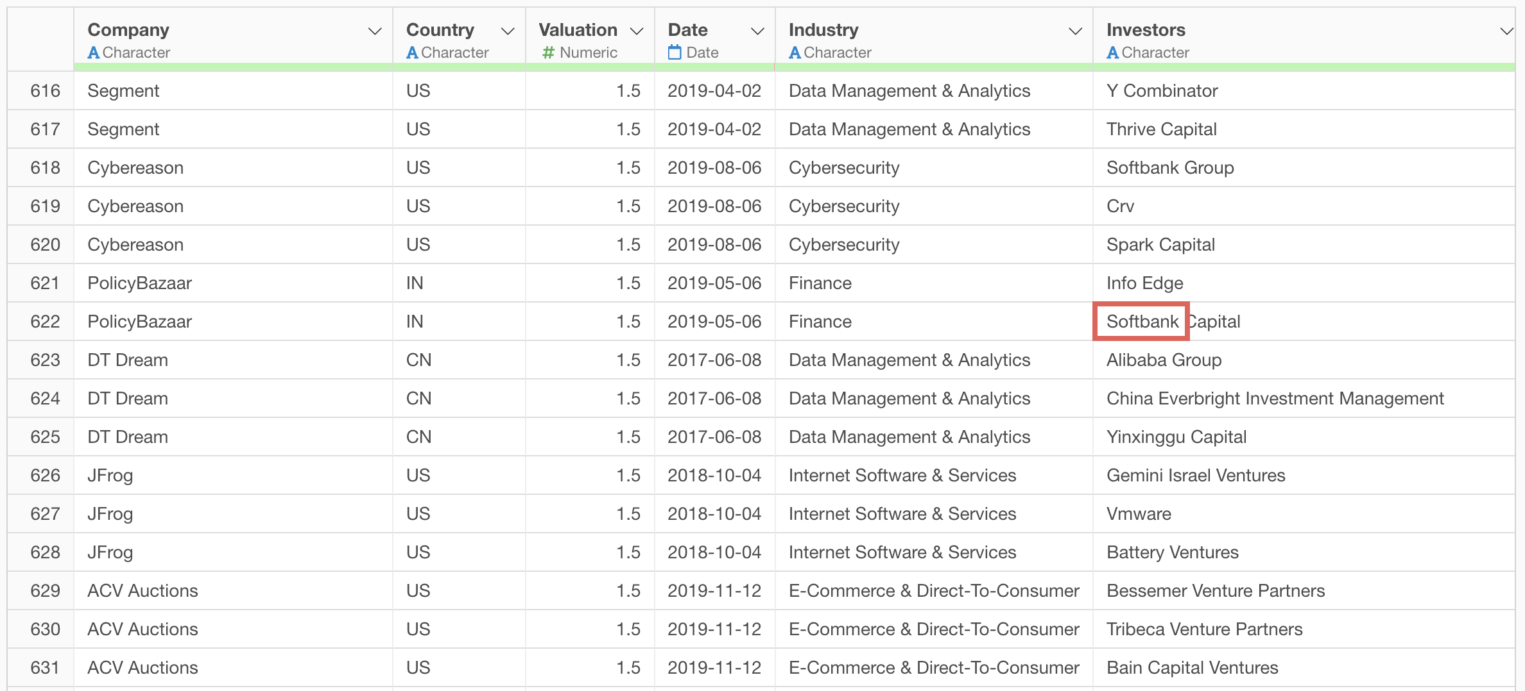Click the Crv investor cell
The width and height of the screenshot is (1525, 691).
[x=1304, y=206]
